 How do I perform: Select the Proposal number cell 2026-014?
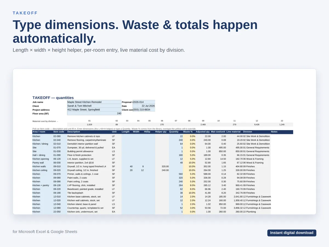point(144,102)
